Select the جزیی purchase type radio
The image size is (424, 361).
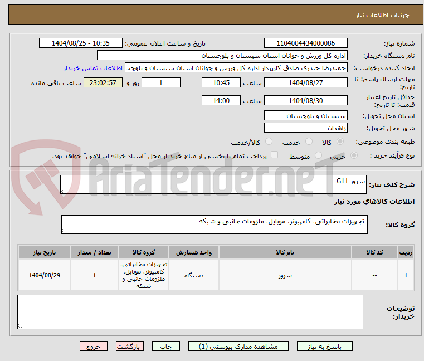[x=354, y=155]
